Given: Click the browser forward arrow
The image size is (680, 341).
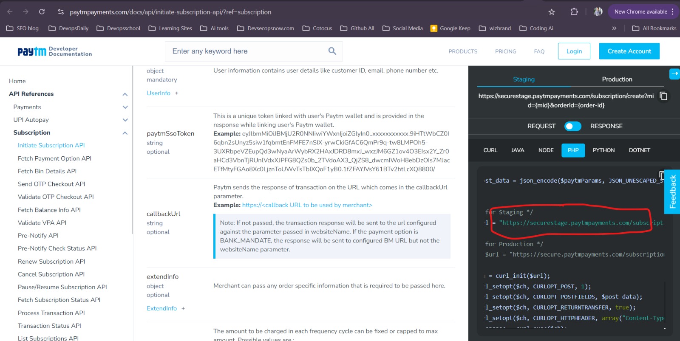Looking at the screenshot, I should (25, 12).
